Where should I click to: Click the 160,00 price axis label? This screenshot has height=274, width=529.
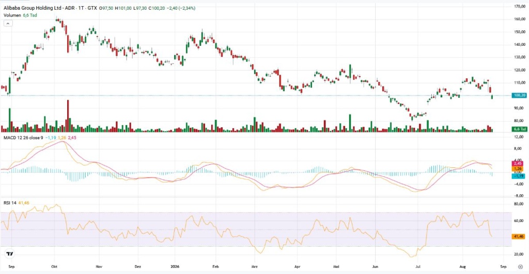[x=520, y=19]
